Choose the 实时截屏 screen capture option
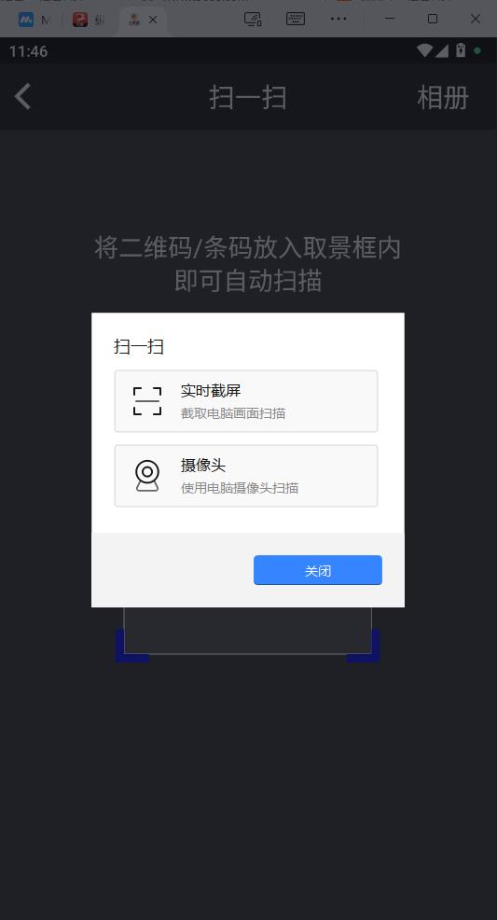The height and width of the screenshot is (920, 497). (x=246, y=401)
